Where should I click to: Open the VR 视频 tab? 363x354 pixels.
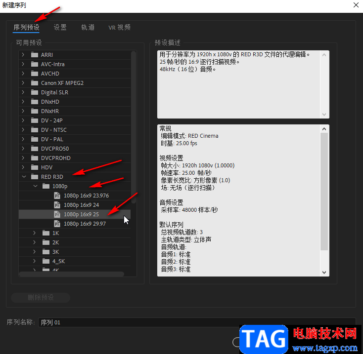pyautogui.click(x=120, y=28)
